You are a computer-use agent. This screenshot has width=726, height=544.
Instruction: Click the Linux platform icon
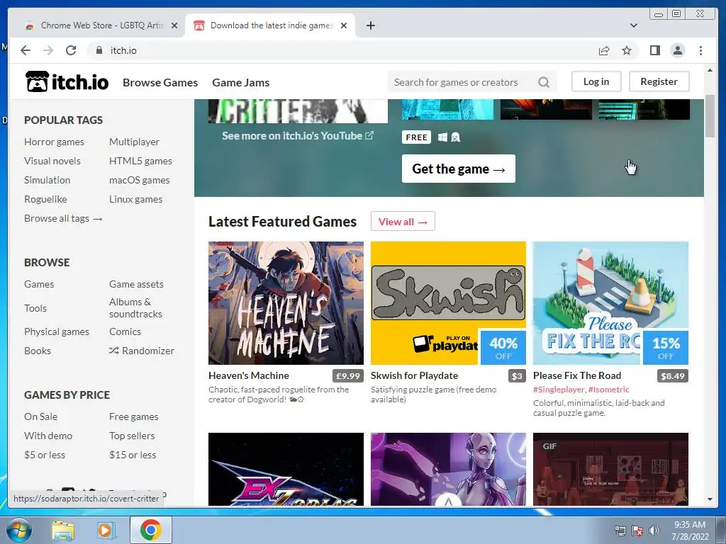[x=456, y=137]
